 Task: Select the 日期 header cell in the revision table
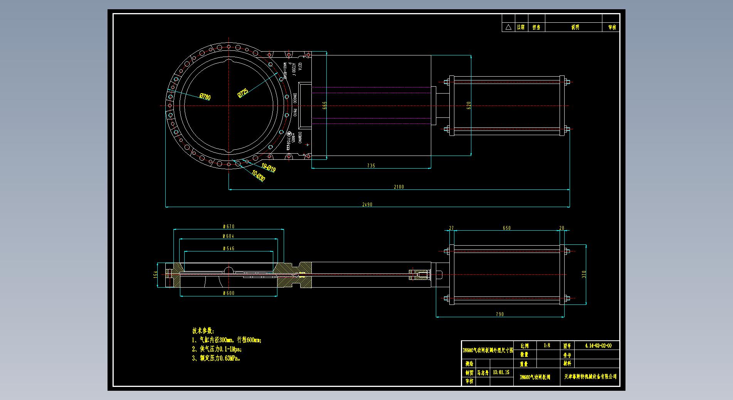pyautogui.click(x=521, y=27)
